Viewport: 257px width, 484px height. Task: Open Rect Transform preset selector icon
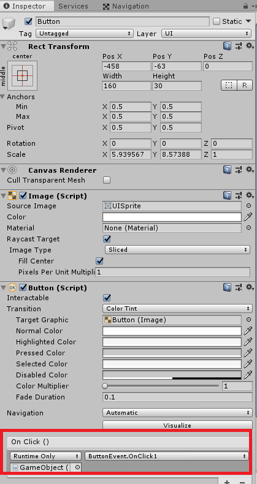(x=239, y=47)
